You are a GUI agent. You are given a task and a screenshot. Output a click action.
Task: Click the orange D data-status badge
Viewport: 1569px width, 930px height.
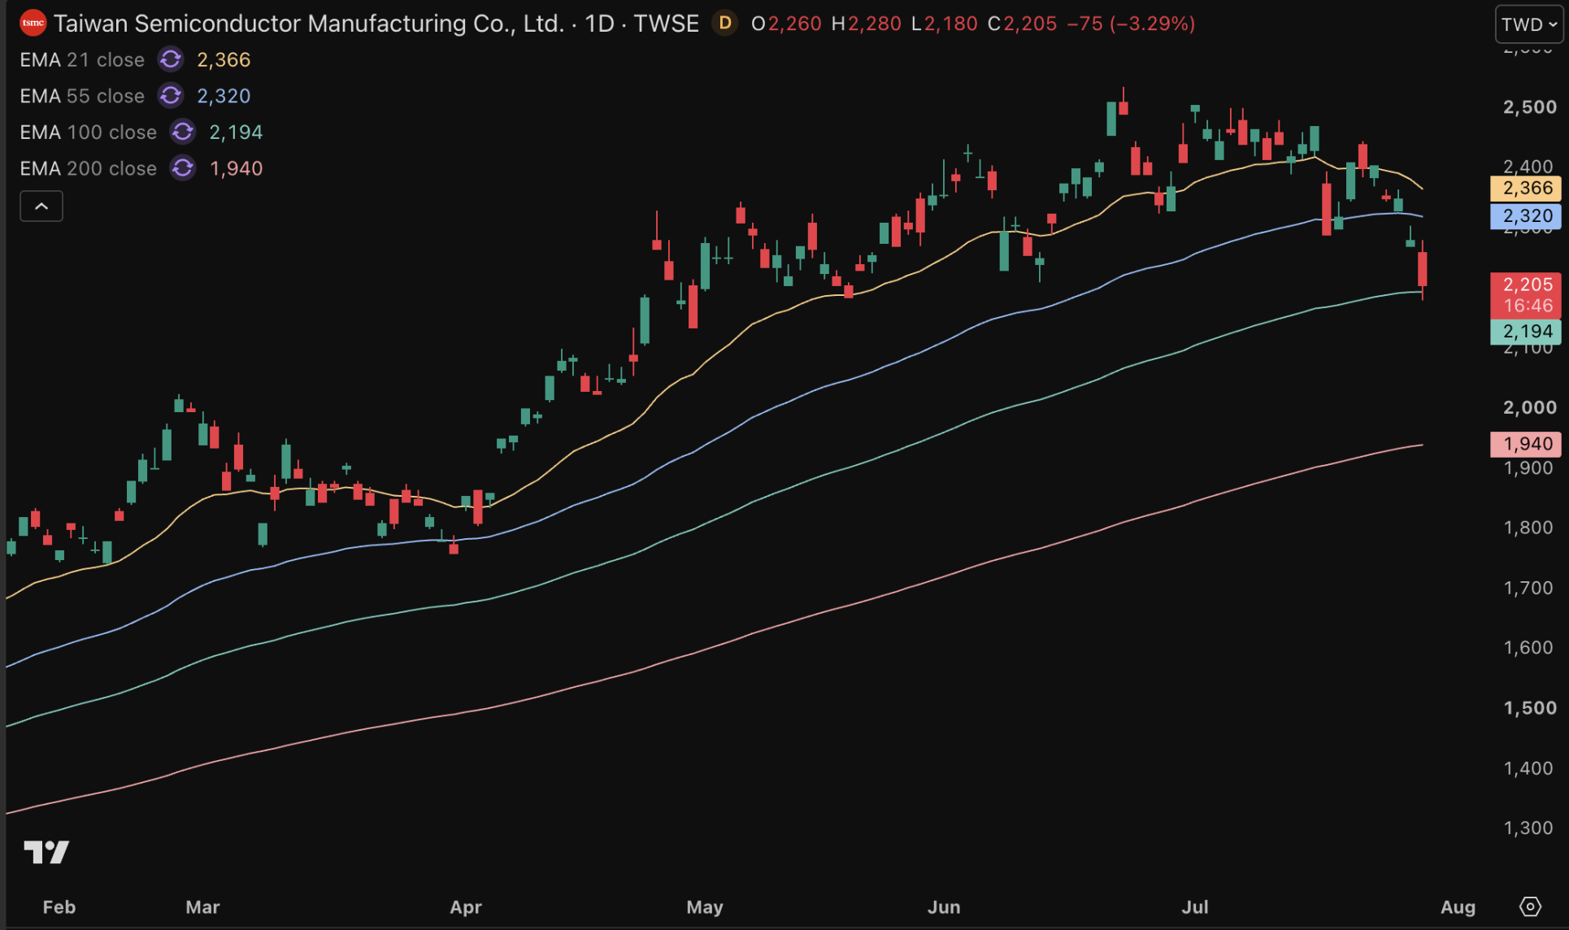[x=724, y=23]
